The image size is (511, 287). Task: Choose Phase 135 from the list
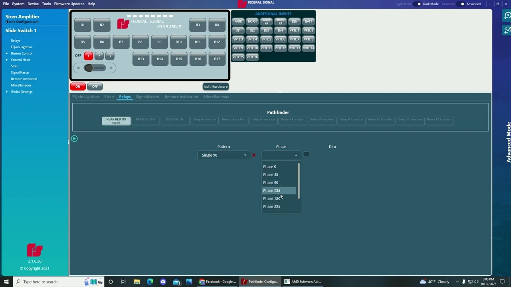pos(279,191)
